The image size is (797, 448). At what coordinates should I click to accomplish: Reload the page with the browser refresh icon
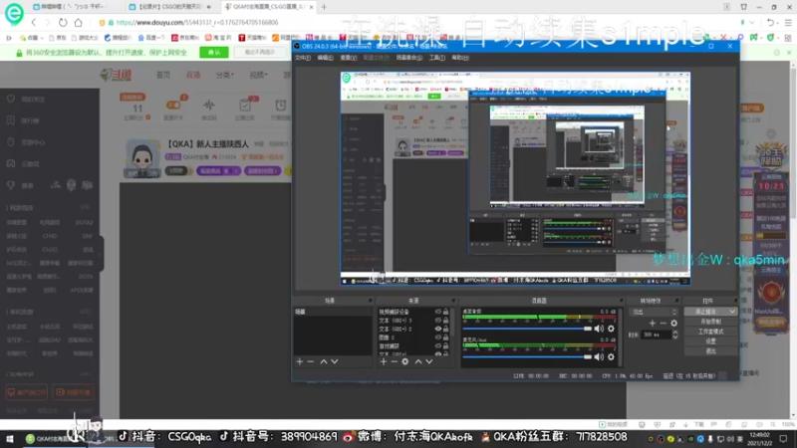click(x=63, y=22)
